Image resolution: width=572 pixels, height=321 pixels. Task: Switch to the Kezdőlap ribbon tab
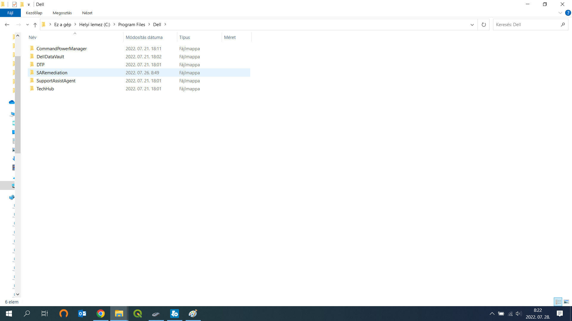[34, 13]
